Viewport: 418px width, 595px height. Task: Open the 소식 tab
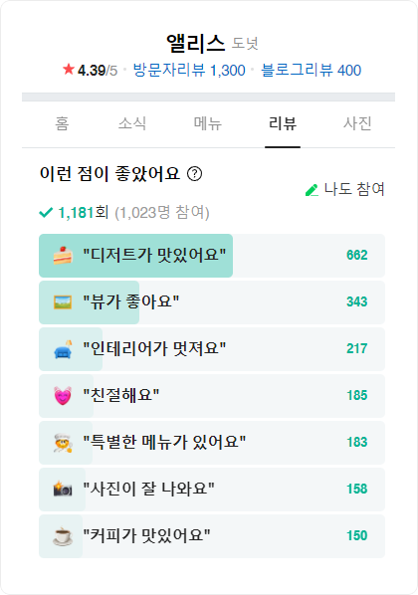[131, 123]
